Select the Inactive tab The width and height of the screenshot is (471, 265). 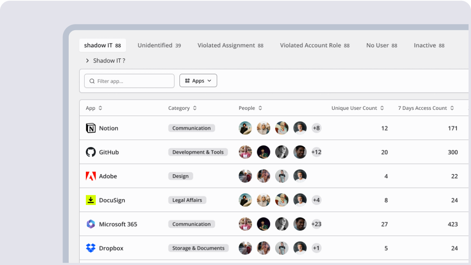[x=429, y=45]
